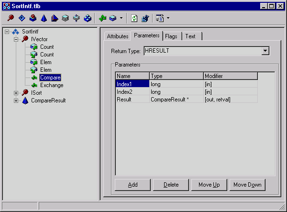Select the Exchange method in the tree
The image size is (287, 212).
[x=52, y=85]
